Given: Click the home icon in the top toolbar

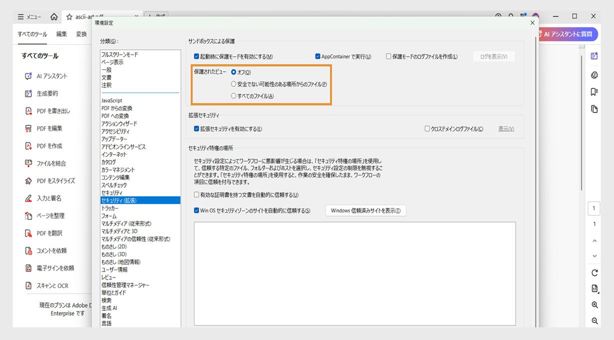Looking at the screenshot, I should 53,16.
